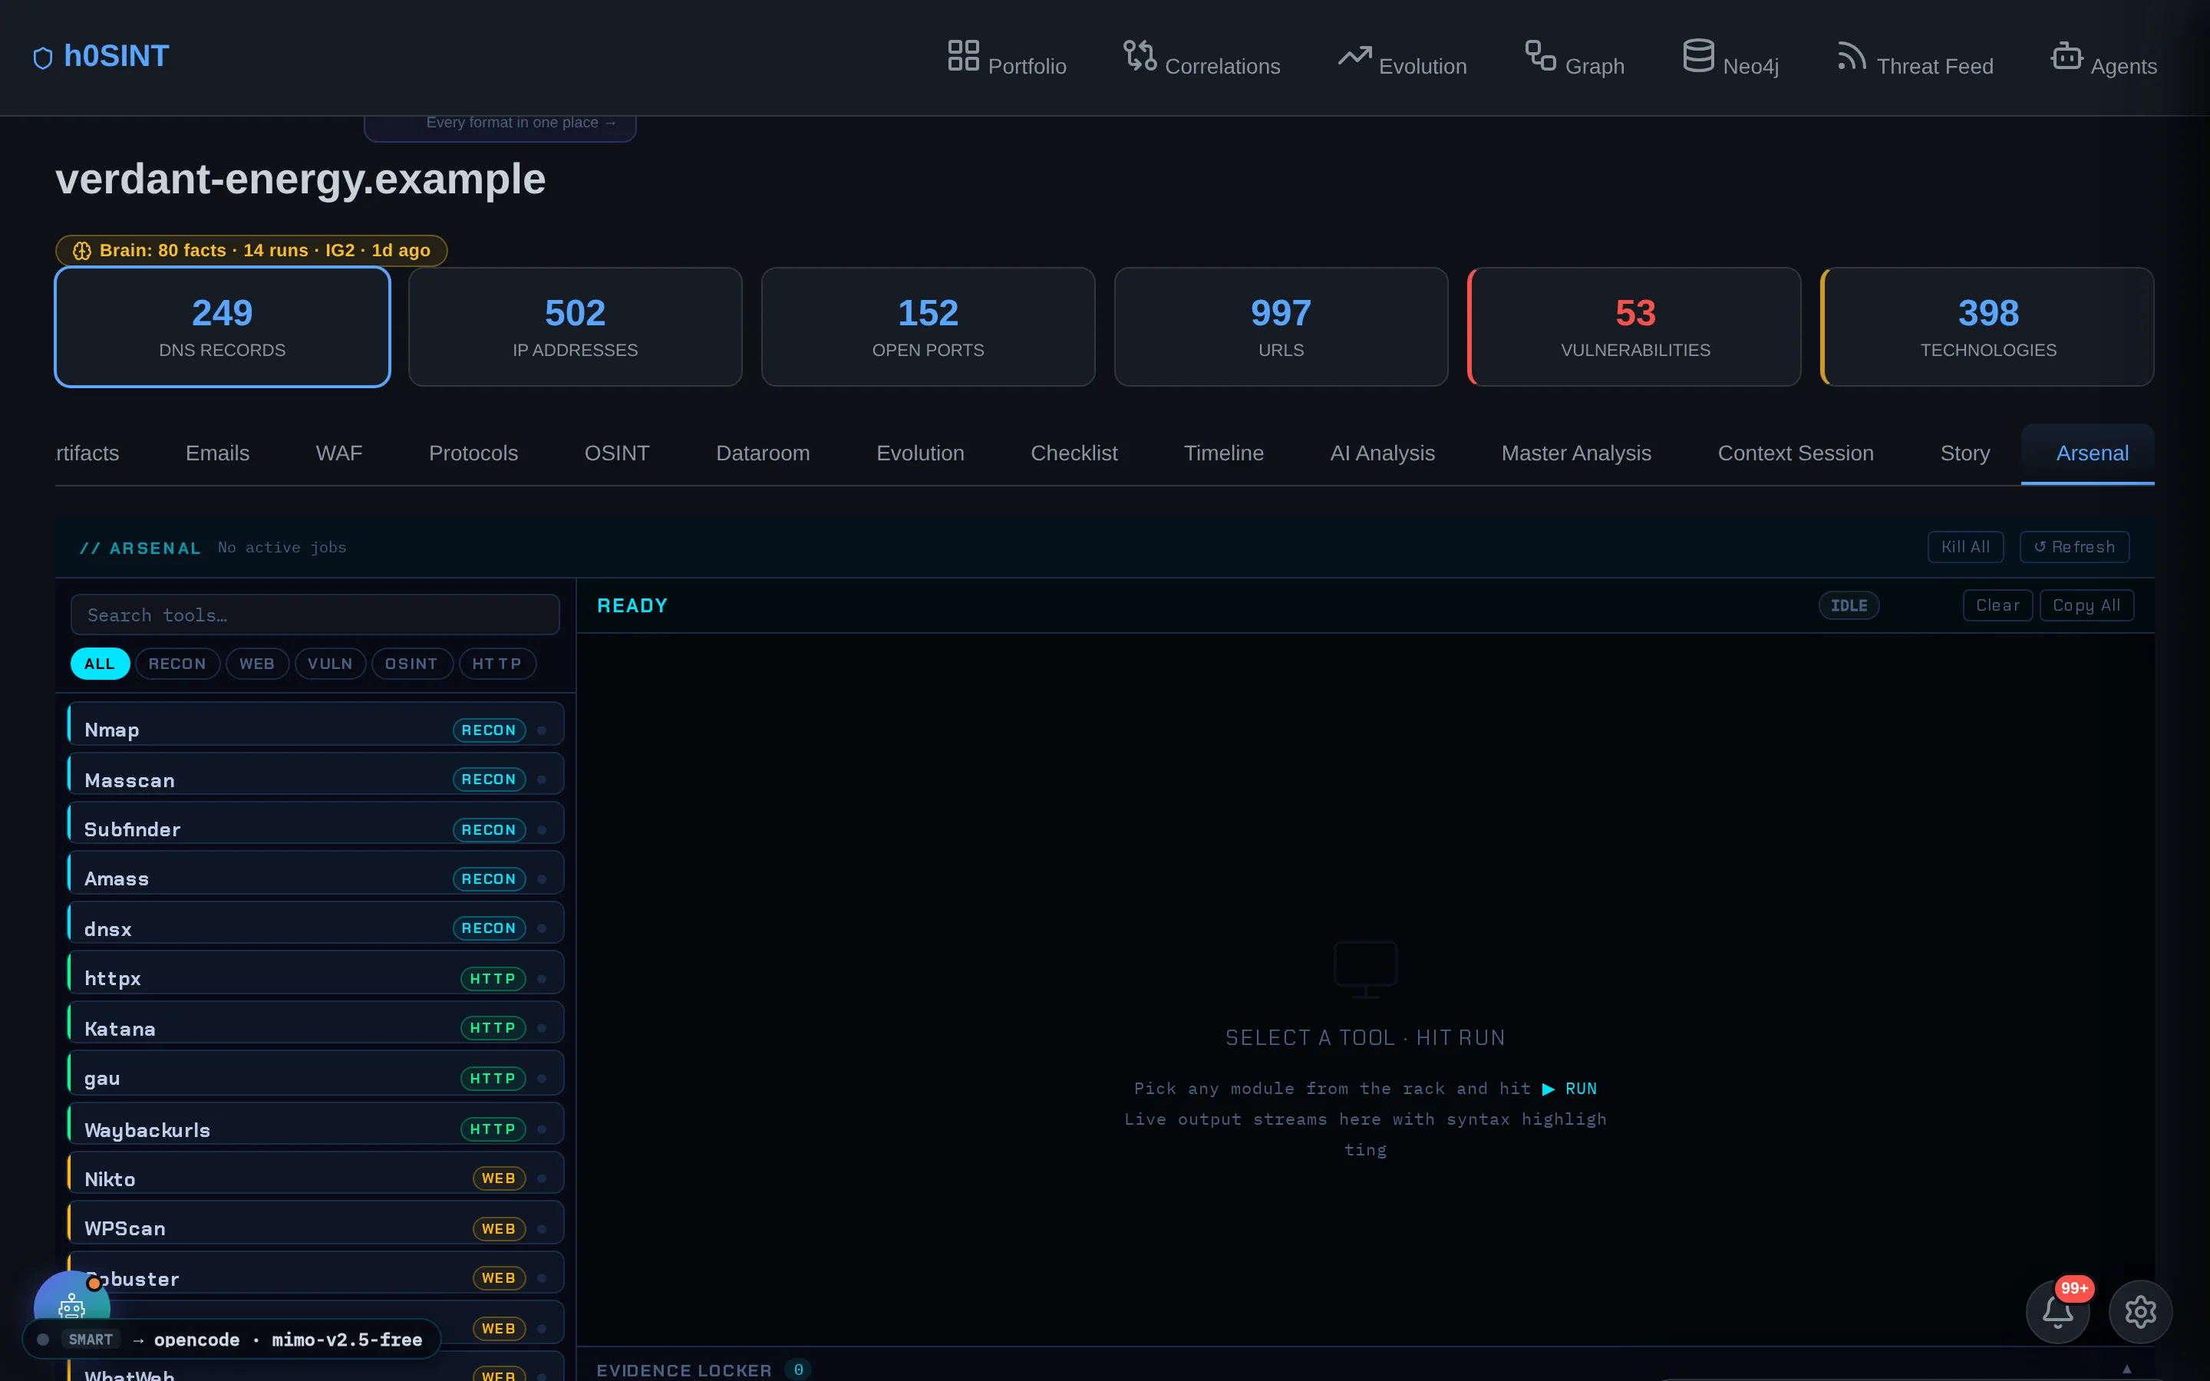The height and width of the screenshot is (1381, 2210).
Task: Filter tools by OSINT category
Action: 411,664
